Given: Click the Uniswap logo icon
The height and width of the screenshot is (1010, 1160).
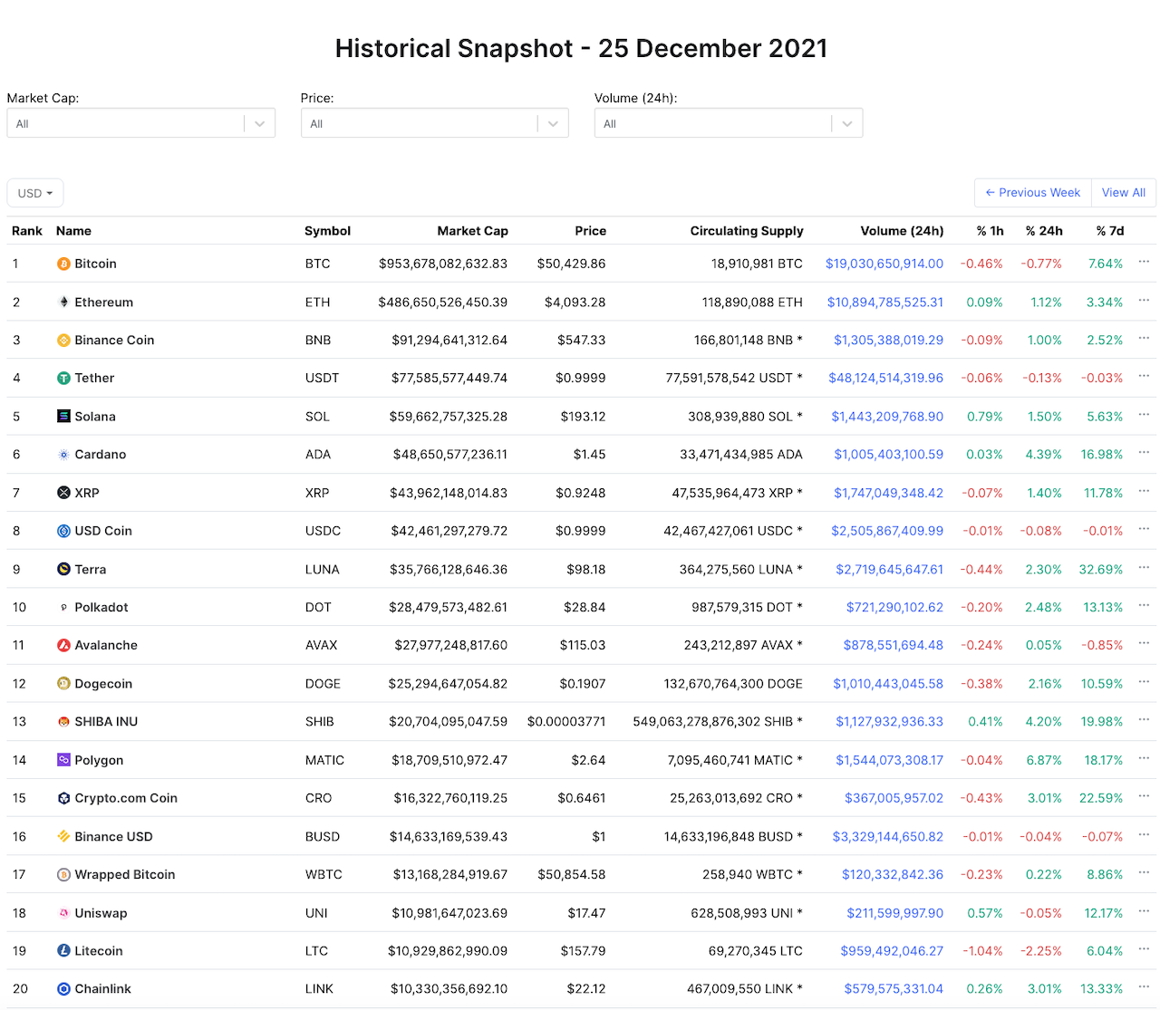Looking at the screenshot, I should pos(63,913).
